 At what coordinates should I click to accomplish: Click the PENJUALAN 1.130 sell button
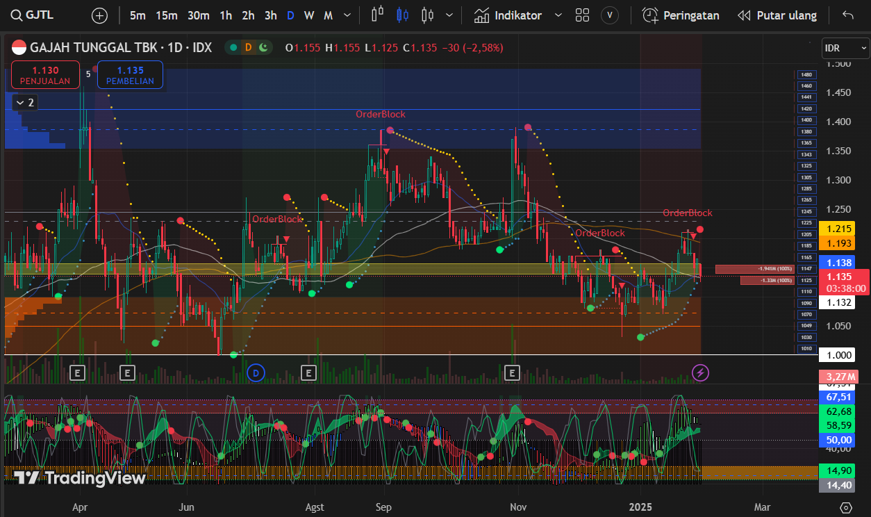coord(45,75)
